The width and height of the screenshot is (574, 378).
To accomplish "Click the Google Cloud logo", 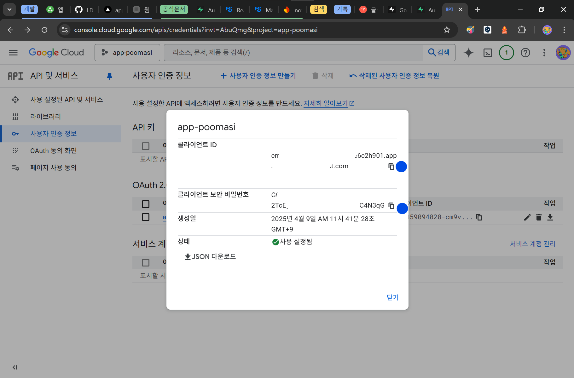I will pos(56,52).
